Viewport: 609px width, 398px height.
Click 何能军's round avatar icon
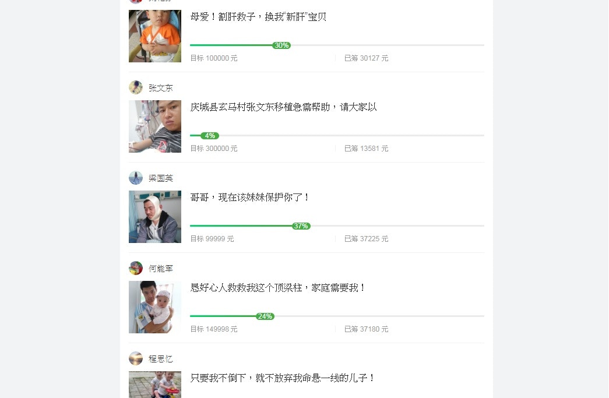click(x=136, y=268)
